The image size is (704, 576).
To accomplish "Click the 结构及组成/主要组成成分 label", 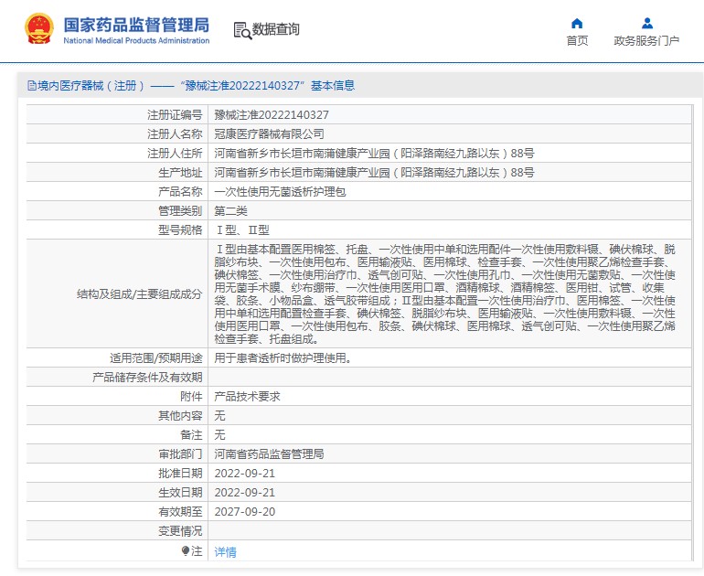I will click(140, 294).
